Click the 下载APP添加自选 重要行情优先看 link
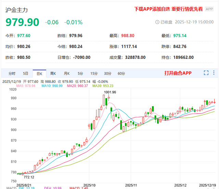Screen dimensions: 219x189 (x=168, y=9)
